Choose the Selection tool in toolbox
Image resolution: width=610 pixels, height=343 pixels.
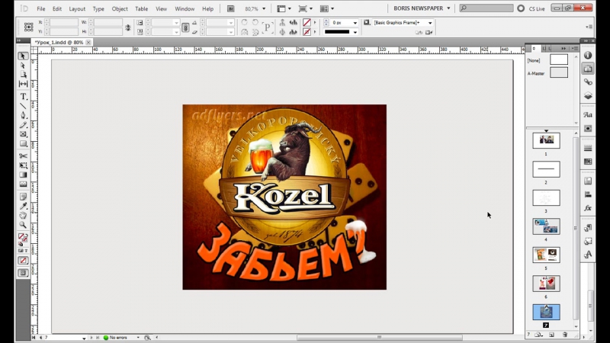tap(23, 56)
